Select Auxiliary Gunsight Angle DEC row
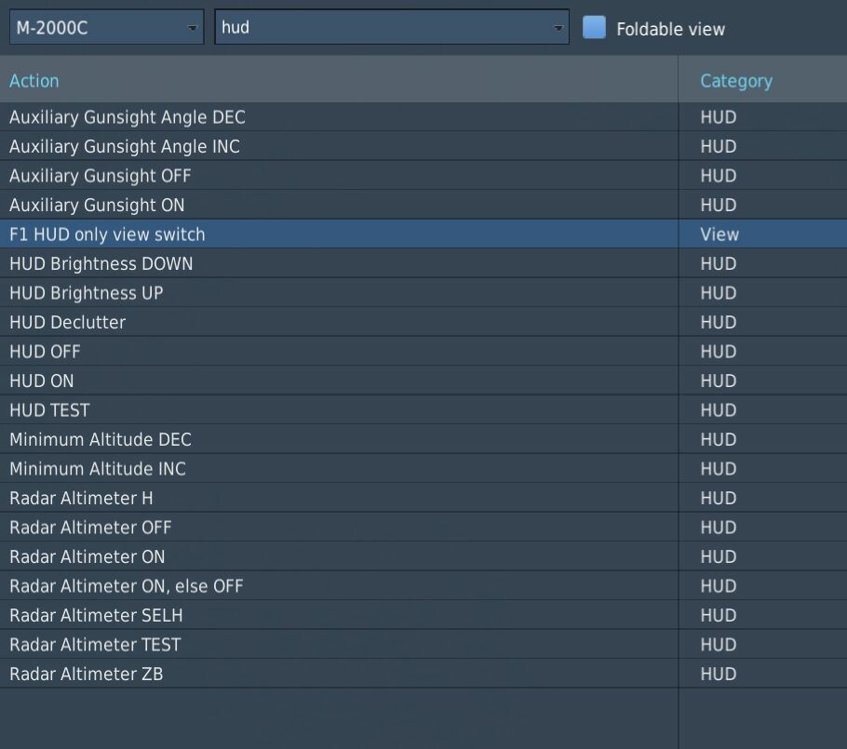The height and width of the screenshot is (749, 847). tap(423, 117)
